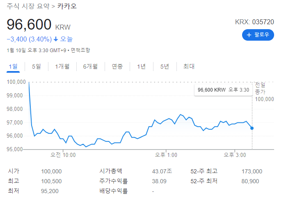Viewport: 286px width, 198px height.
Task: Click the 카카오 title text
Action: coord(67,6)
